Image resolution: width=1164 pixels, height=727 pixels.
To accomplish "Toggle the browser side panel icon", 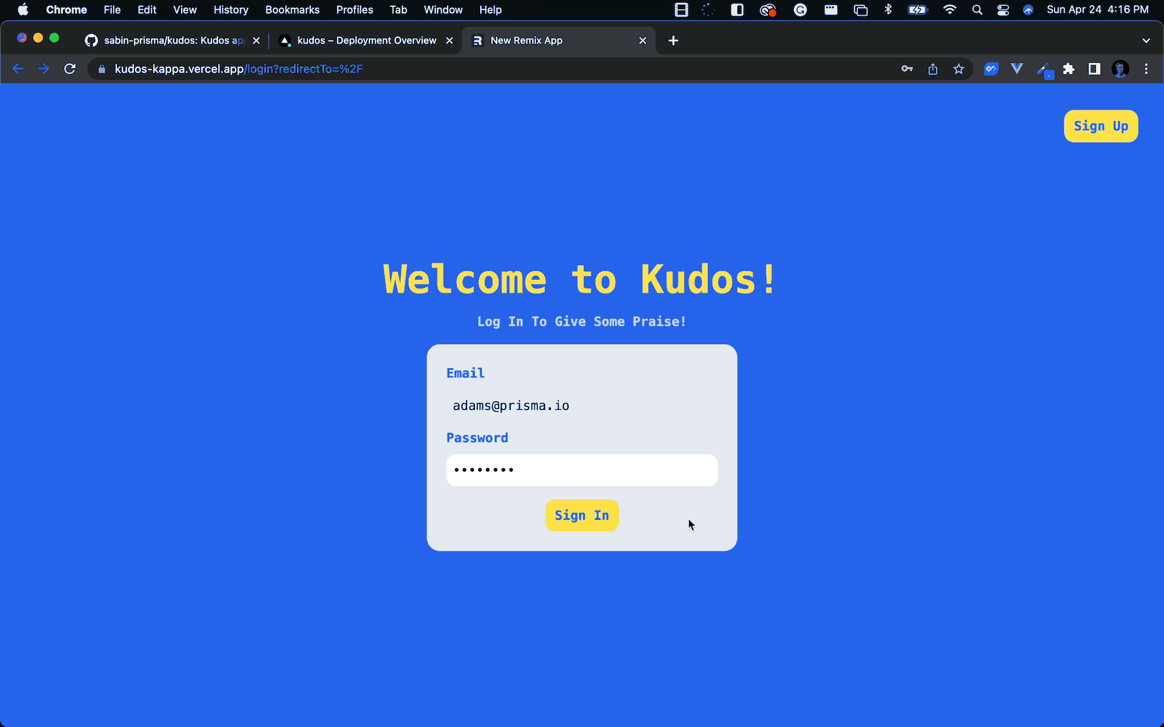I will click(1094, 69).
